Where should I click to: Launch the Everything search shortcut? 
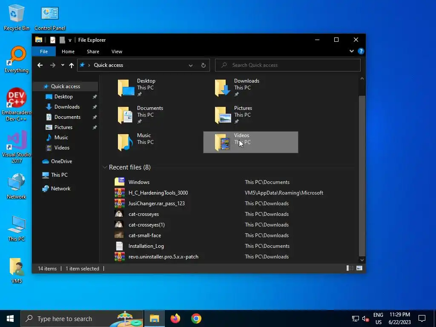[x=17, y=60]
